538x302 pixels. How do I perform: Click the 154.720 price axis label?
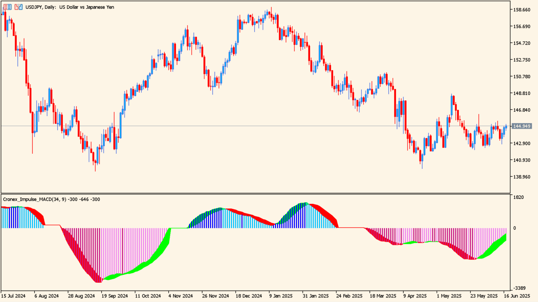point(522,43)
